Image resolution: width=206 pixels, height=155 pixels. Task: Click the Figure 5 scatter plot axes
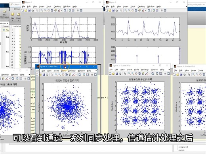(x=141, y=106)
